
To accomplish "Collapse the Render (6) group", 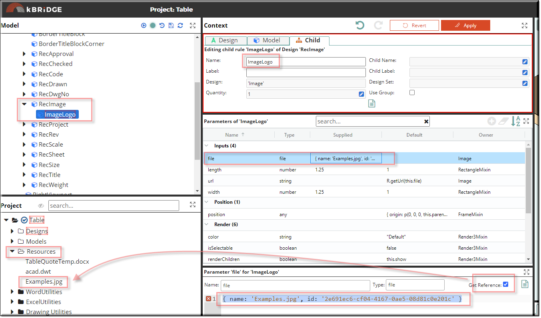I will pyautogui.click(x=207, y=225).
